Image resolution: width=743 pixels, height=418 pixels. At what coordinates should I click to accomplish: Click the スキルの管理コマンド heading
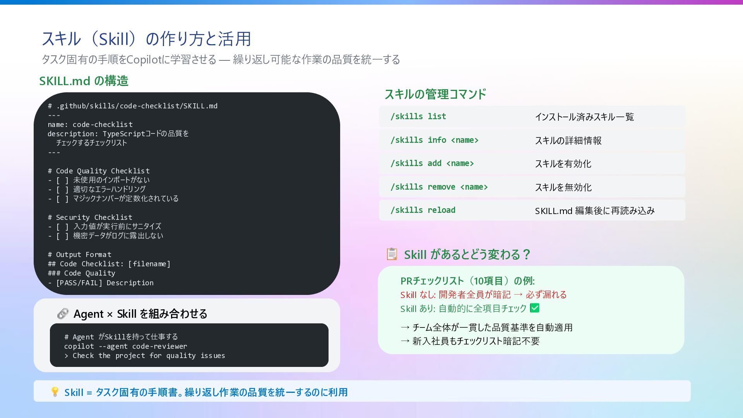click(435, 94)
